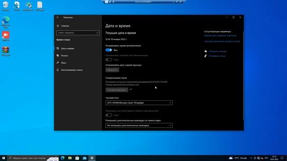Select the Microsoft Edge desktop shortcut
The height and width of the screenshot is (161, 287).
point(5,22)
